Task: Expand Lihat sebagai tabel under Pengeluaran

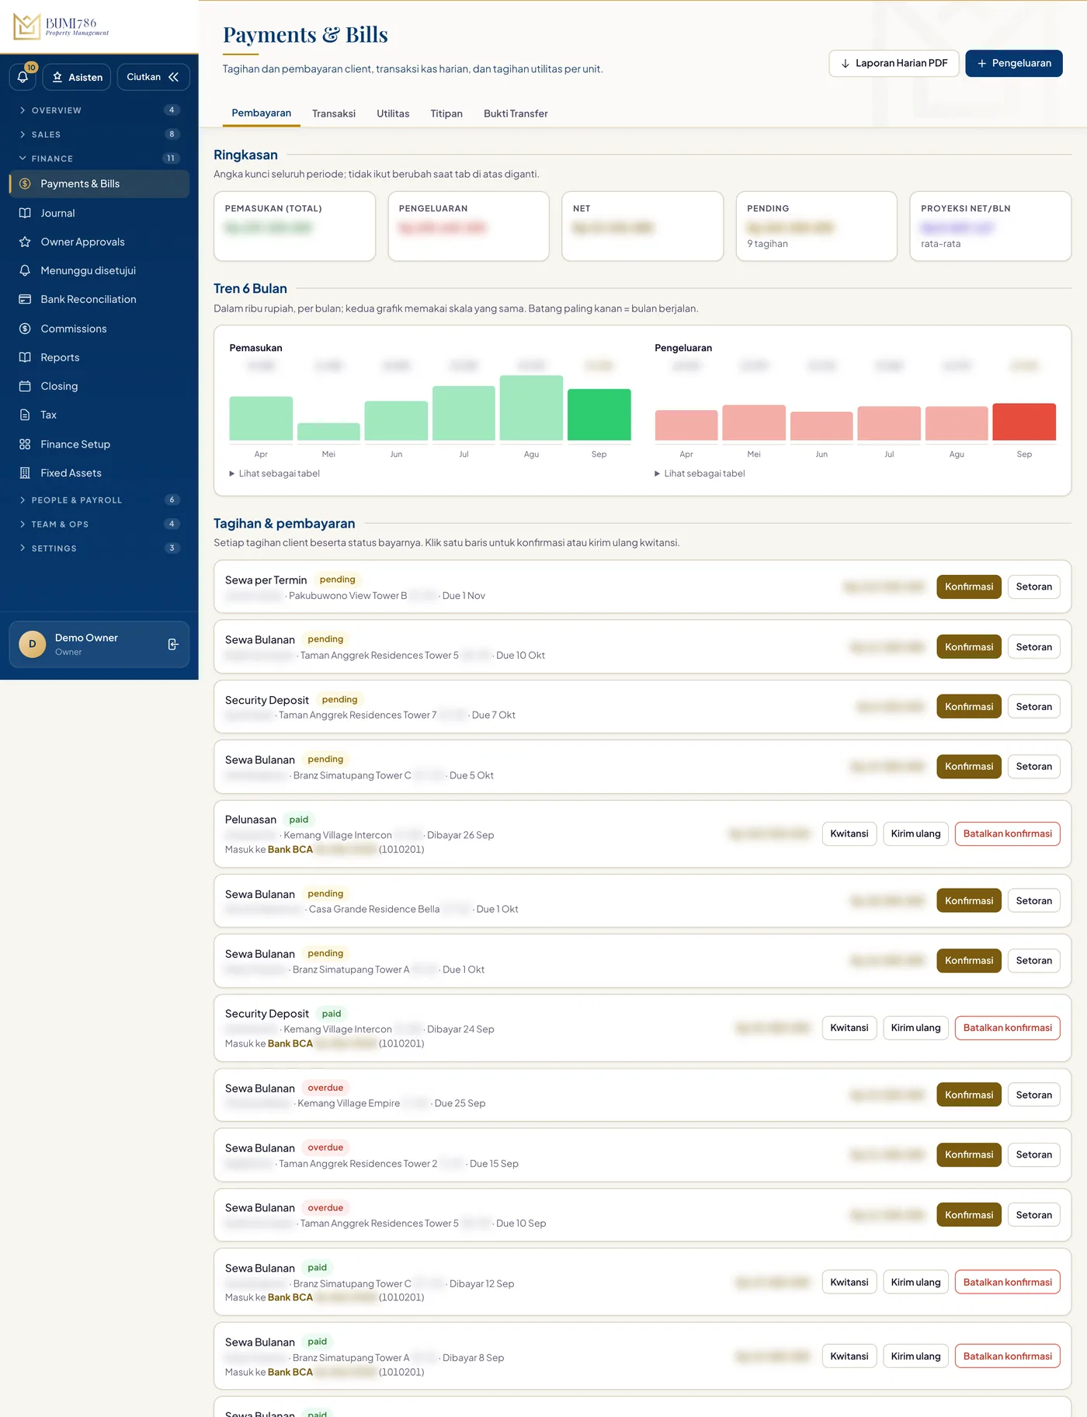Action: pos(700,474)
